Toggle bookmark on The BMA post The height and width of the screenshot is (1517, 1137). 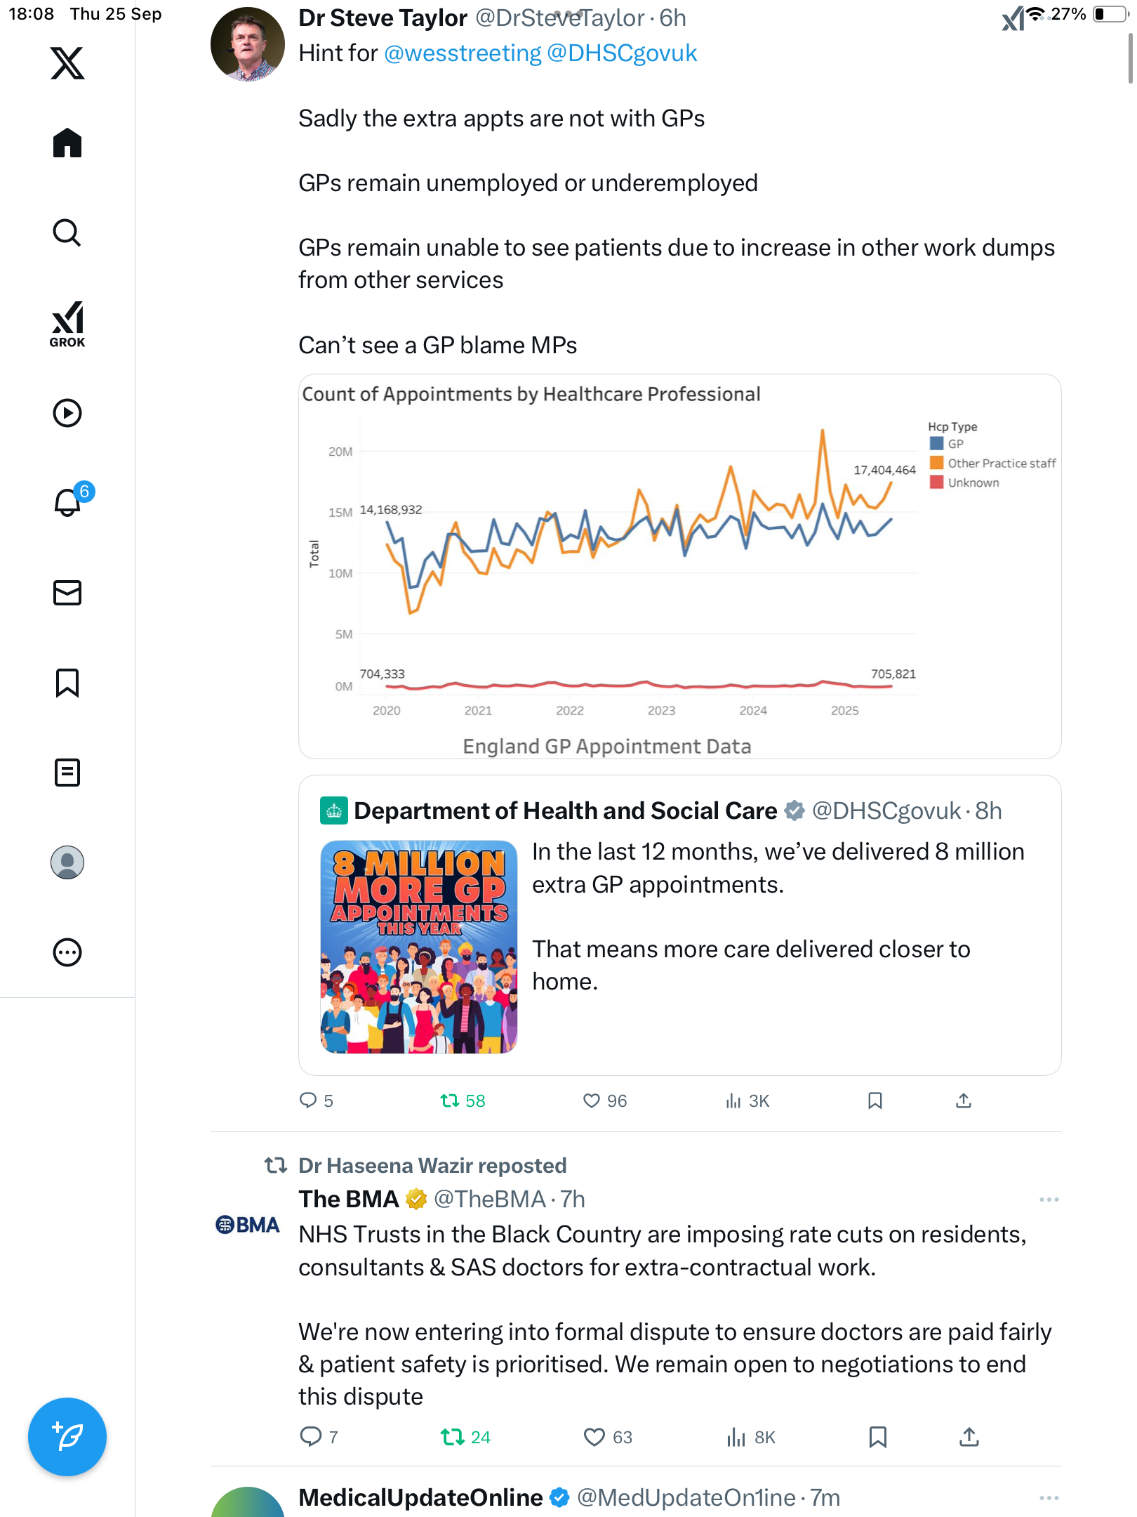(x=877, y=1437)
